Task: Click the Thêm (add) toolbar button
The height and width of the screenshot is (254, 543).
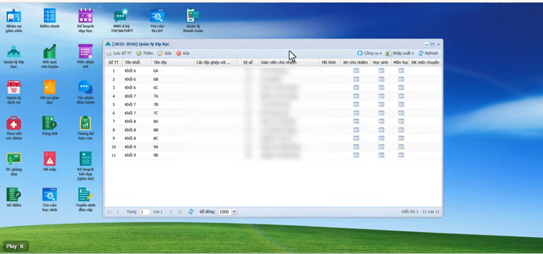Action: [145, 54]
